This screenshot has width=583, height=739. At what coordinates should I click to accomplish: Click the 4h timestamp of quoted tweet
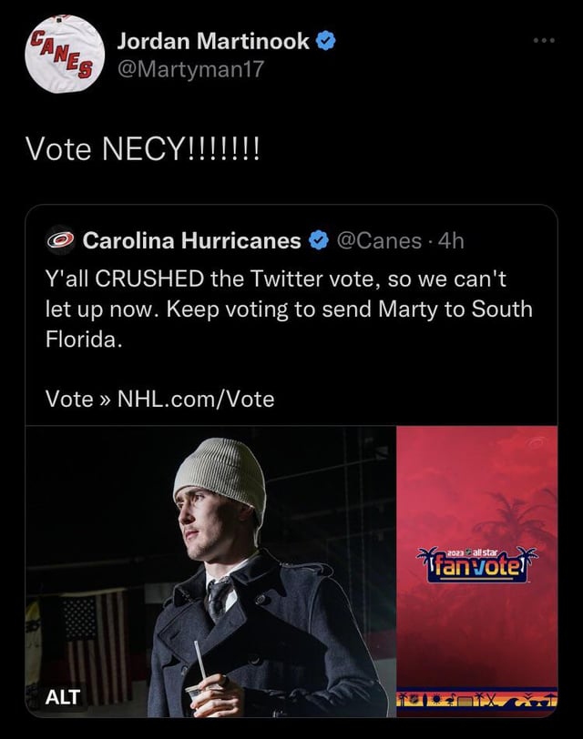(x=451, y=240)
